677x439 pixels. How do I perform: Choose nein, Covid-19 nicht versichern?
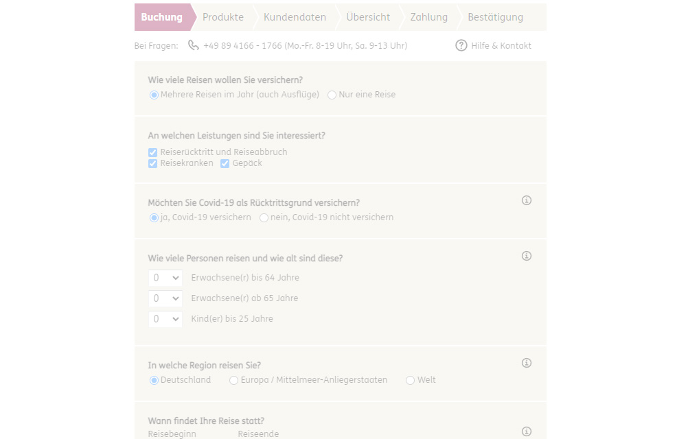click(x=264, y=217)
